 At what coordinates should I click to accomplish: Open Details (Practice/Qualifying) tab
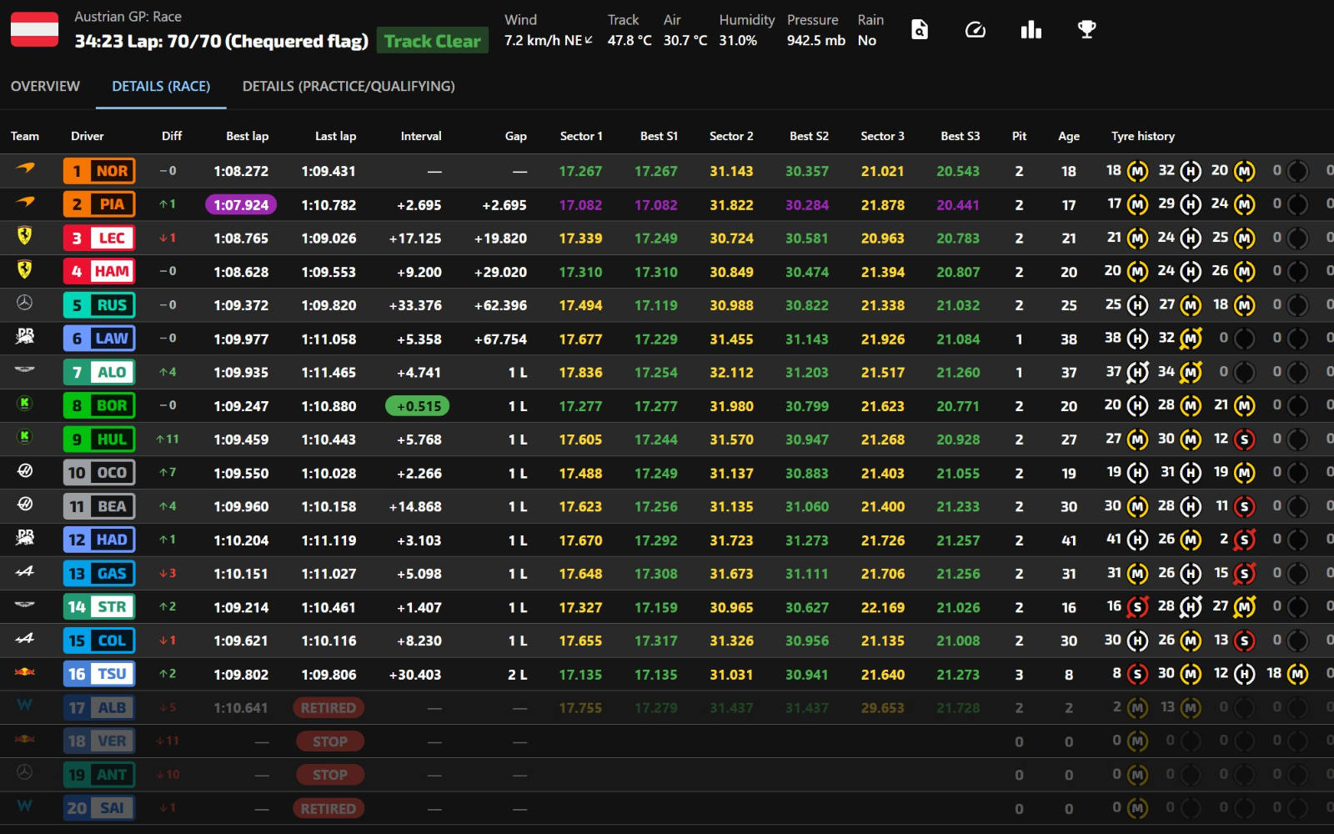pos(349,86)
